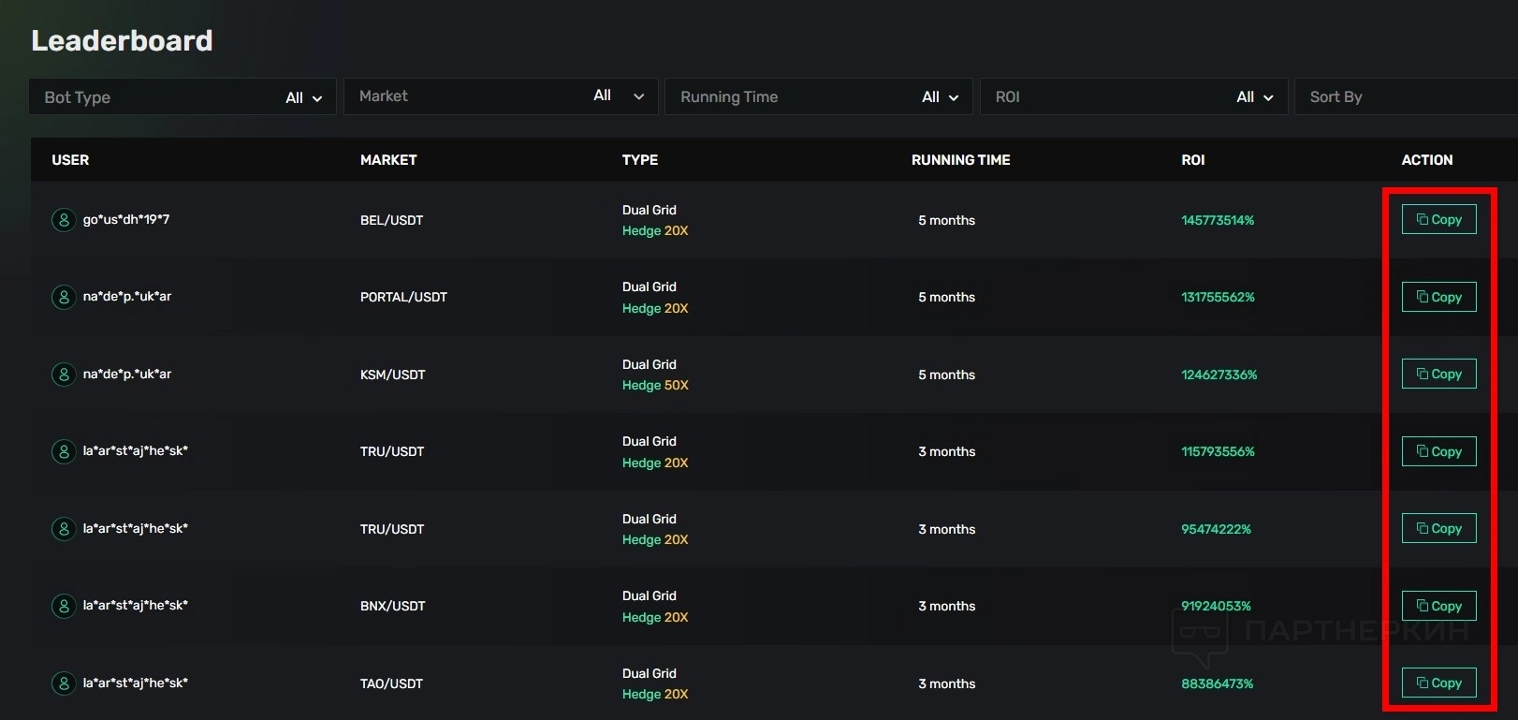Select username na*de*p.*uk*ar in the PORTAL/USDT row
This screenshot has height=720, width=1518.
[x=127, y=297]
